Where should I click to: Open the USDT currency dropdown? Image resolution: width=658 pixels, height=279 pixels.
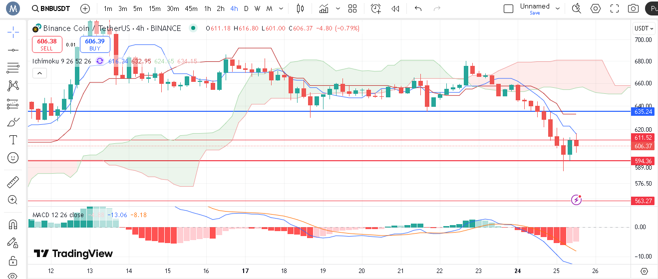coord(644,28)
